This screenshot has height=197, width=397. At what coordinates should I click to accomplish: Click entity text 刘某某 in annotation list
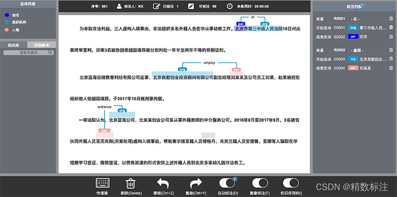click(365, 68)
